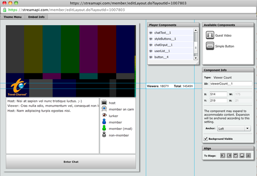Click chat line 'Host: Nisi at sapien'
Image resolution: width=257 pixels, height=176 pixels.
click(x=45, y=101)
